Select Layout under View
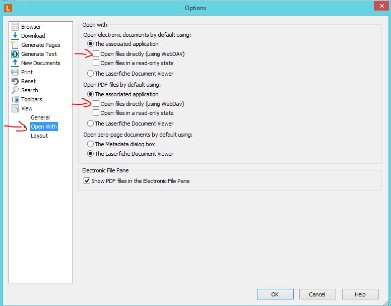391x306 pixels. coord(39,136)
